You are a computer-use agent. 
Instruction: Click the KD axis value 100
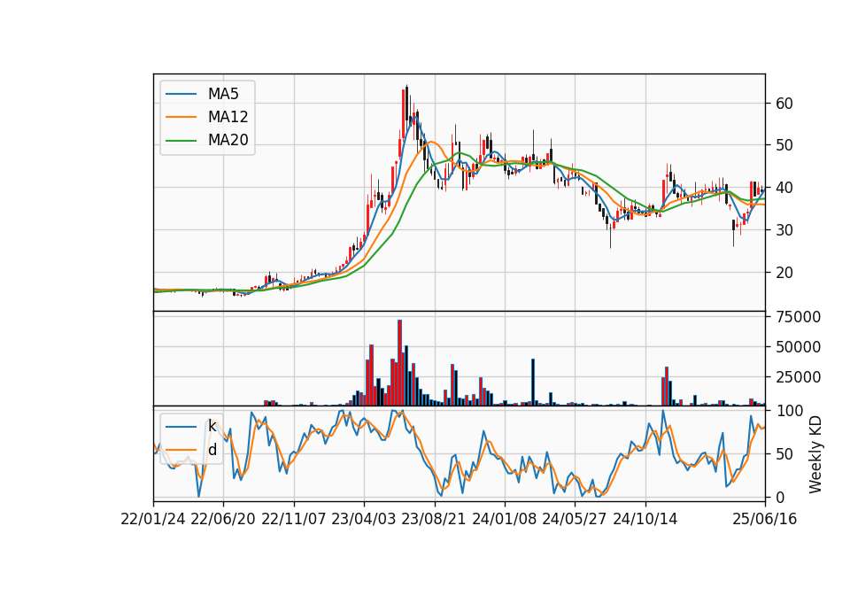pyautogui.click(x=790, y=411)
